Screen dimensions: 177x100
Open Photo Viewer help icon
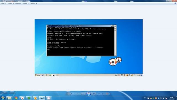(175, 3)
